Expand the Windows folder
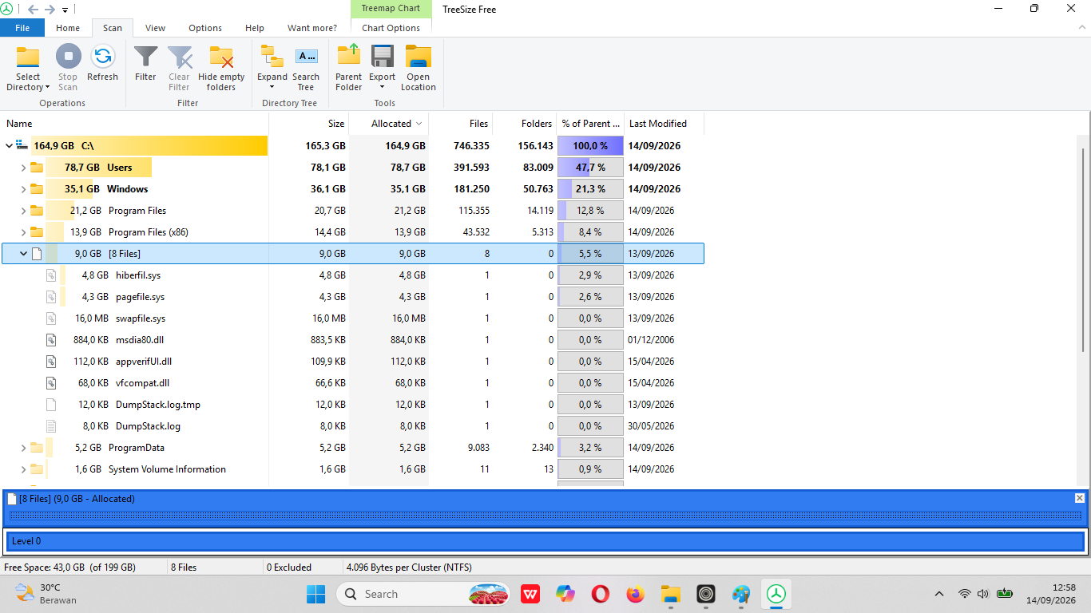The height and width of the screenshot is (613, 1091). [x=23, y=189]
